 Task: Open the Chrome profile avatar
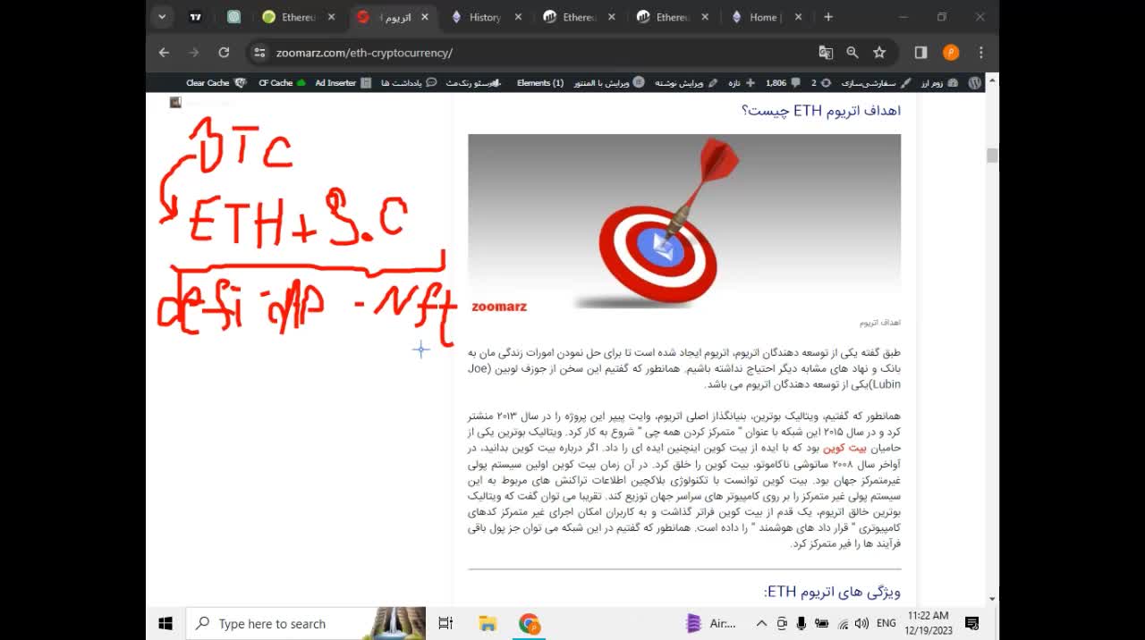(x=951, y=53)
